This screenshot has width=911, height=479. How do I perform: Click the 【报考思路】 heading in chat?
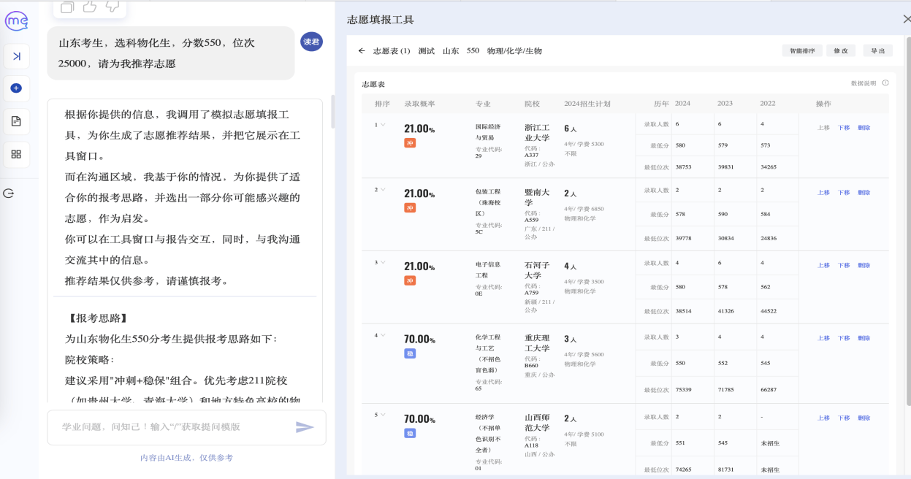point(98,318)
